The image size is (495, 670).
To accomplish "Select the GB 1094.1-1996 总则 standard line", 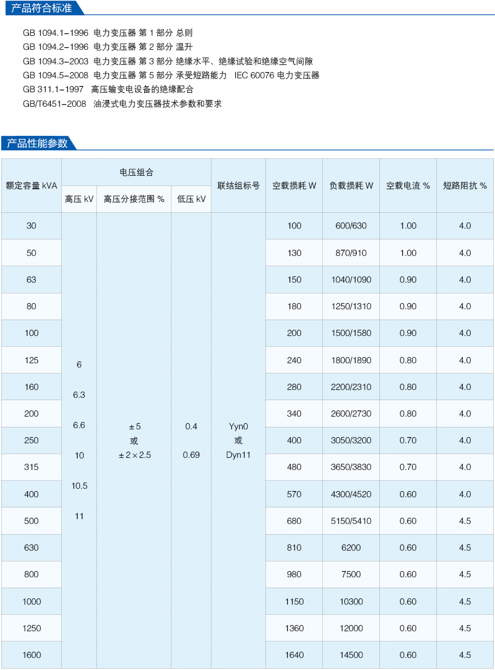I will (x=107, y=33).
